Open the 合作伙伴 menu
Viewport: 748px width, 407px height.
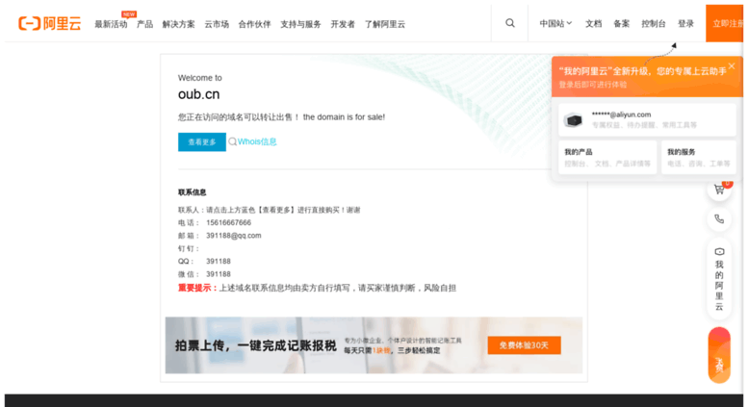pyautogui.click(x=254, y=24)
